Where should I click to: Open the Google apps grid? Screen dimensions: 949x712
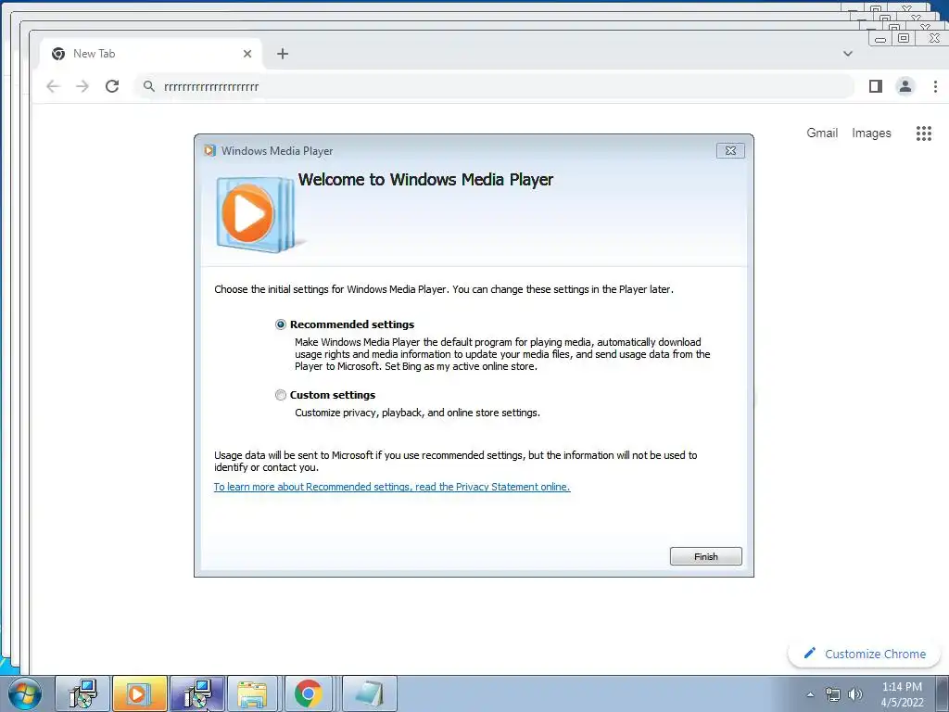924,133
